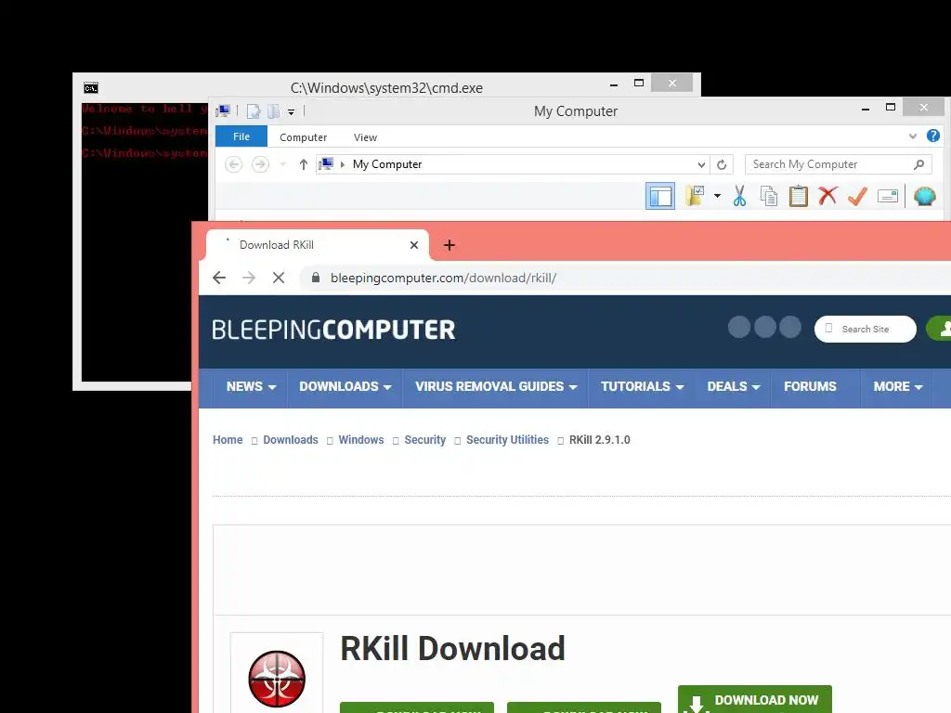Open View tab in My Computer ribbon
Viewport: 951px width, 713px height.
[x=365, y=137]
